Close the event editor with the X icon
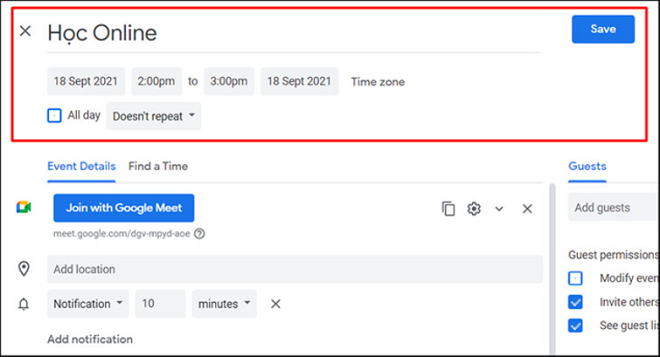 click(x=25, y=31)
